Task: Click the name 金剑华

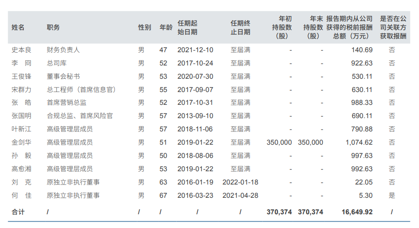Action: point(22,142)
